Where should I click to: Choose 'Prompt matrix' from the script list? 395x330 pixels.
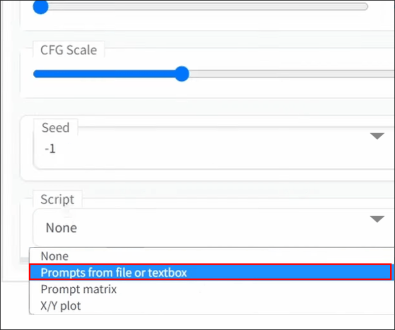78,289
